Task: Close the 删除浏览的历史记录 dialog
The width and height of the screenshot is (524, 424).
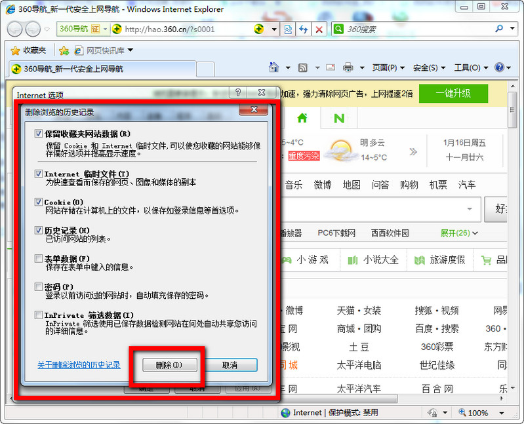Action: (254, 109)
